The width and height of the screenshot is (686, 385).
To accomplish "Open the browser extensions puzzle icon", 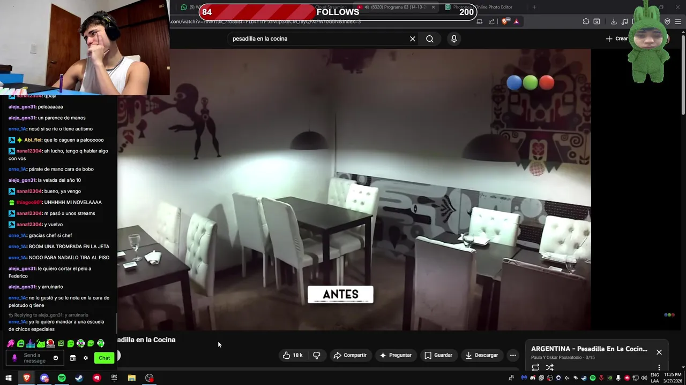I will (586, 21).
